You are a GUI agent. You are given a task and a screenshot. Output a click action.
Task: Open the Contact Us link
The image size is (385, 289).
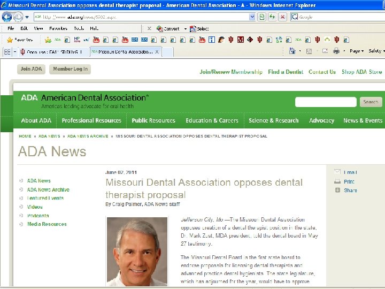pyautogui.click(x=322, y=72)
